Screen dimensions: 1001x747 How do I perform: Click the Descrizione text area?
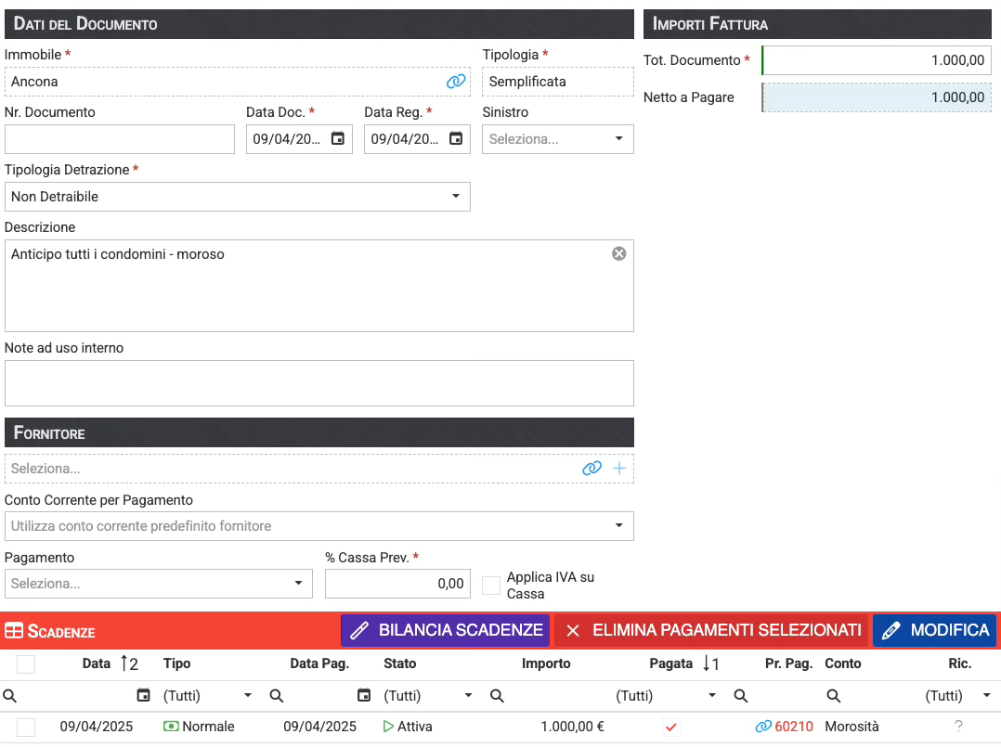[319, 286]
